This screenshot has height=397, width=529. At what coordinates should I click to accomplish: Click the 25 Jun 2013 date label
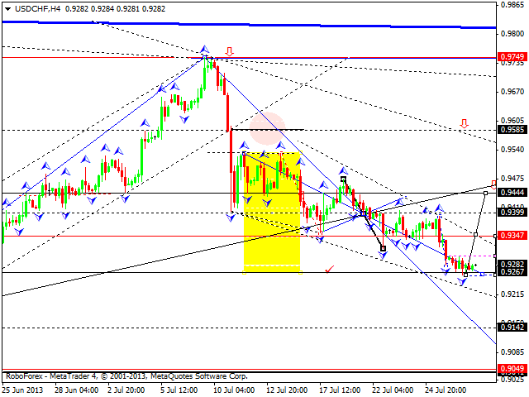[22, 389]
